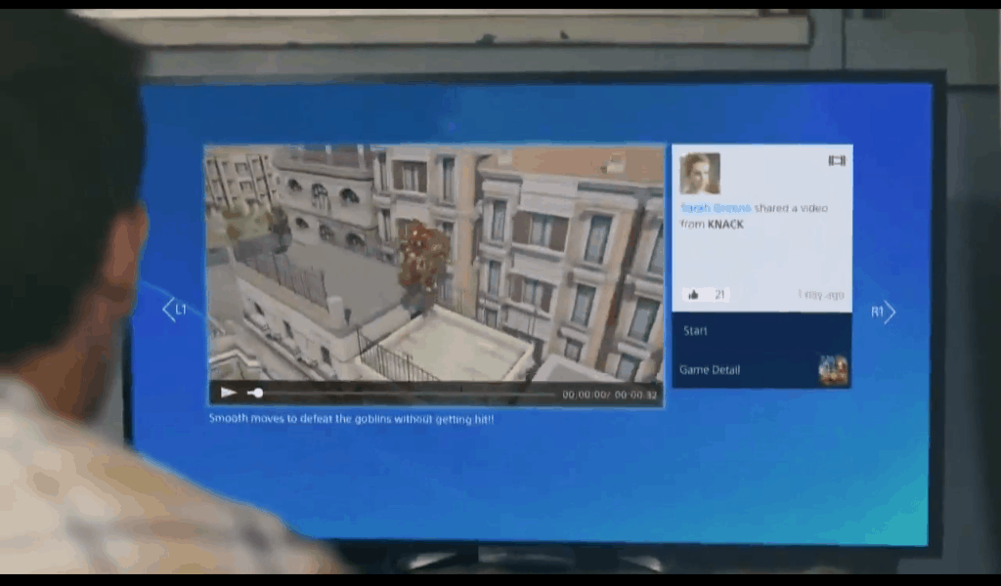Click the like count number 21

720,295
